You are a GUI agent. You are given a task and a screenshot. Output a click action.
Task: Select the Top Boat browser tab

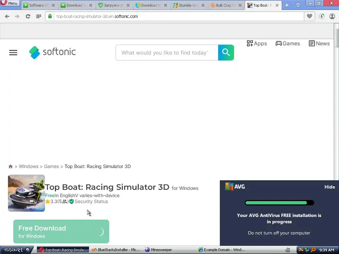coord(263,5)
